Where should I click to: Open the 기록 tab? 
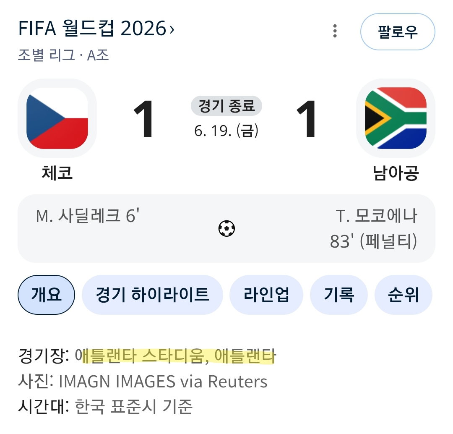(338, 295)
